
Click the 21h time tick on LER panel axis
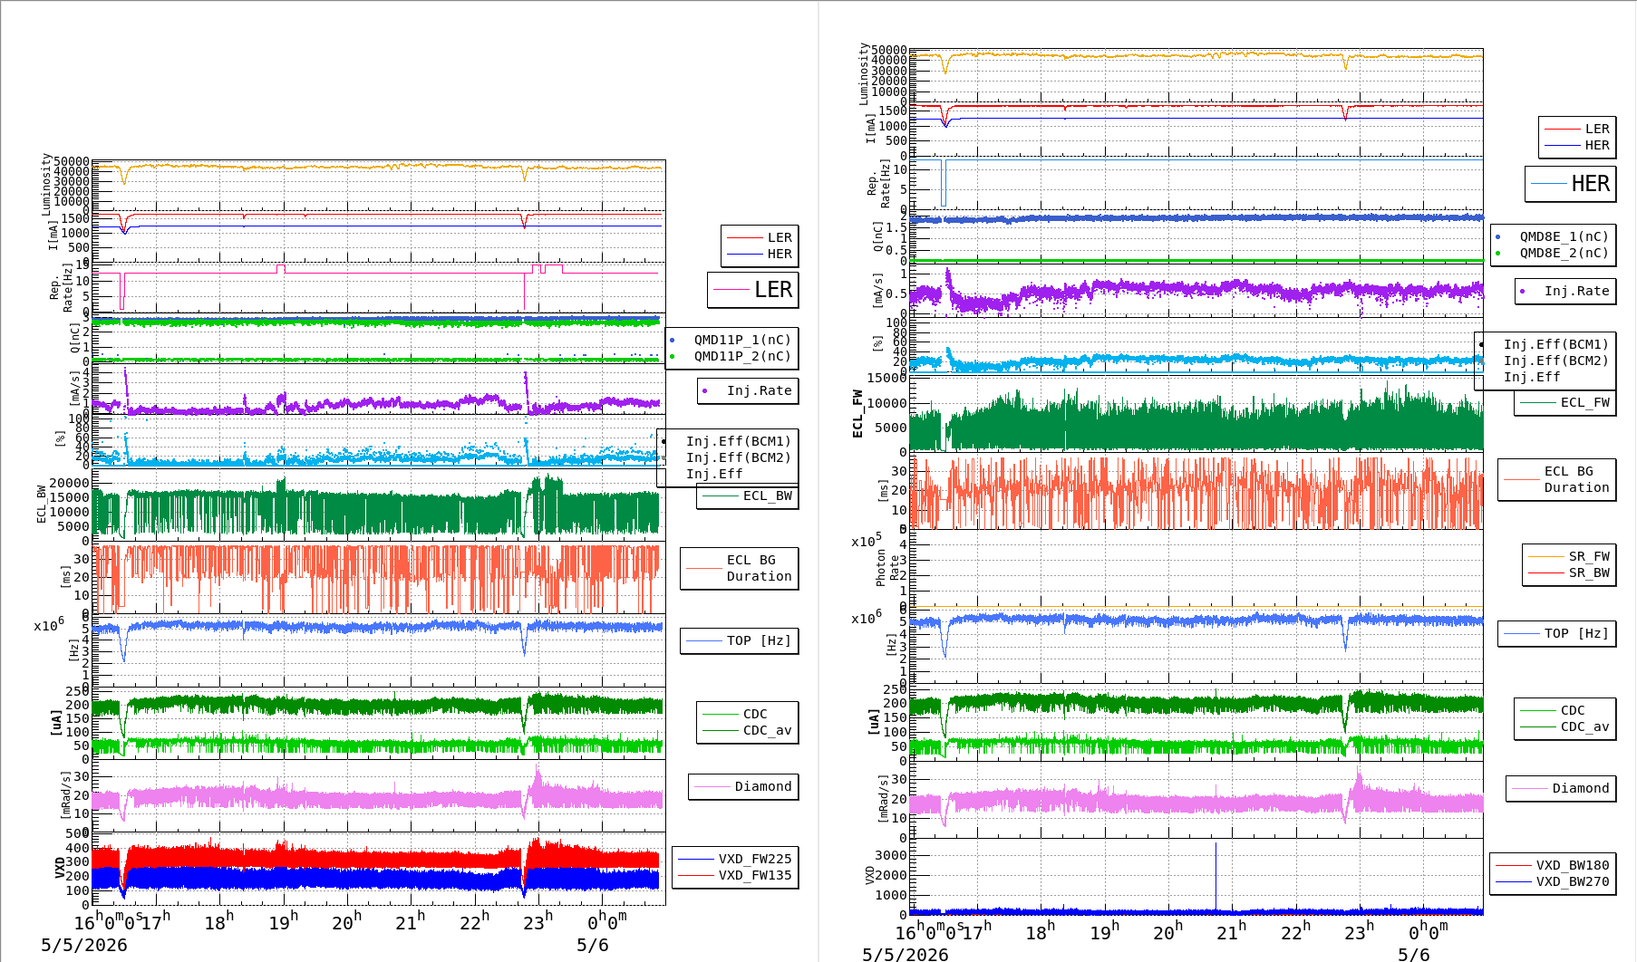(411, 921)
